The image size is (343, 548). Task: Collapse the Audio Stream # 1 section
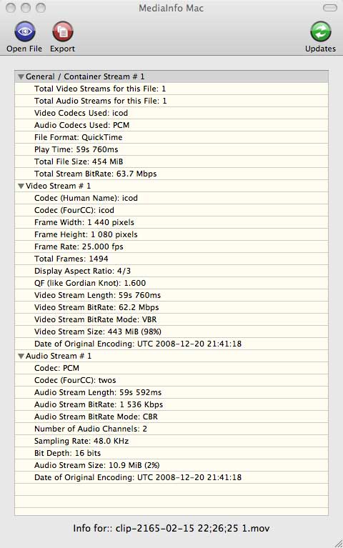point(21,356)
